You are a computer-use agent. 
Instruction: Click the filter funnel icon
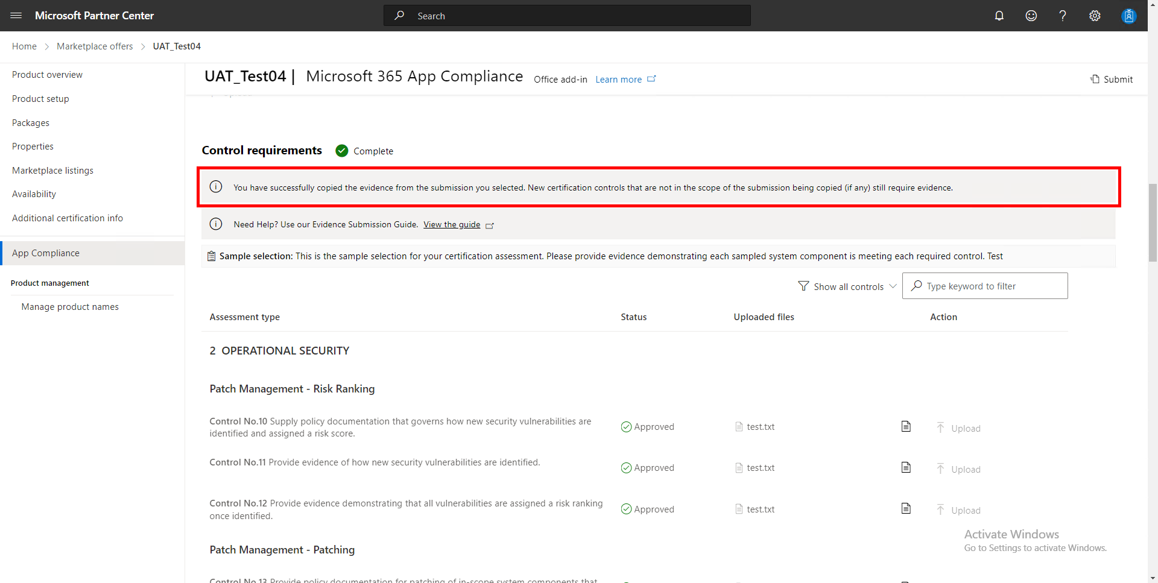pos(803,286)
